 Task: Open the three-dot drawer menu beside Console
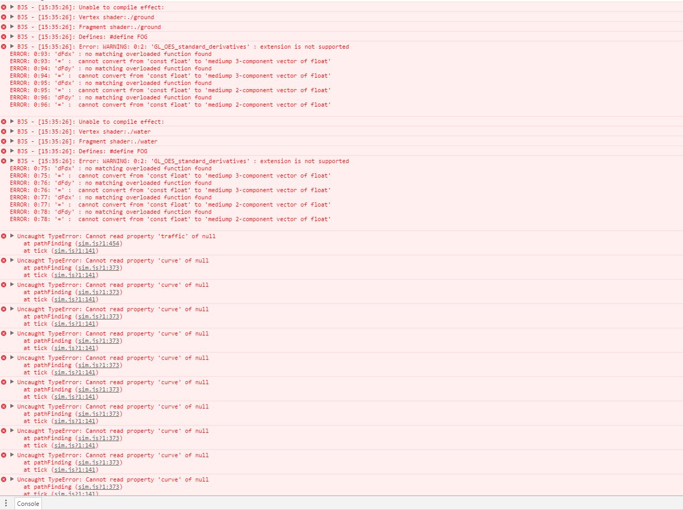[6, 503]
